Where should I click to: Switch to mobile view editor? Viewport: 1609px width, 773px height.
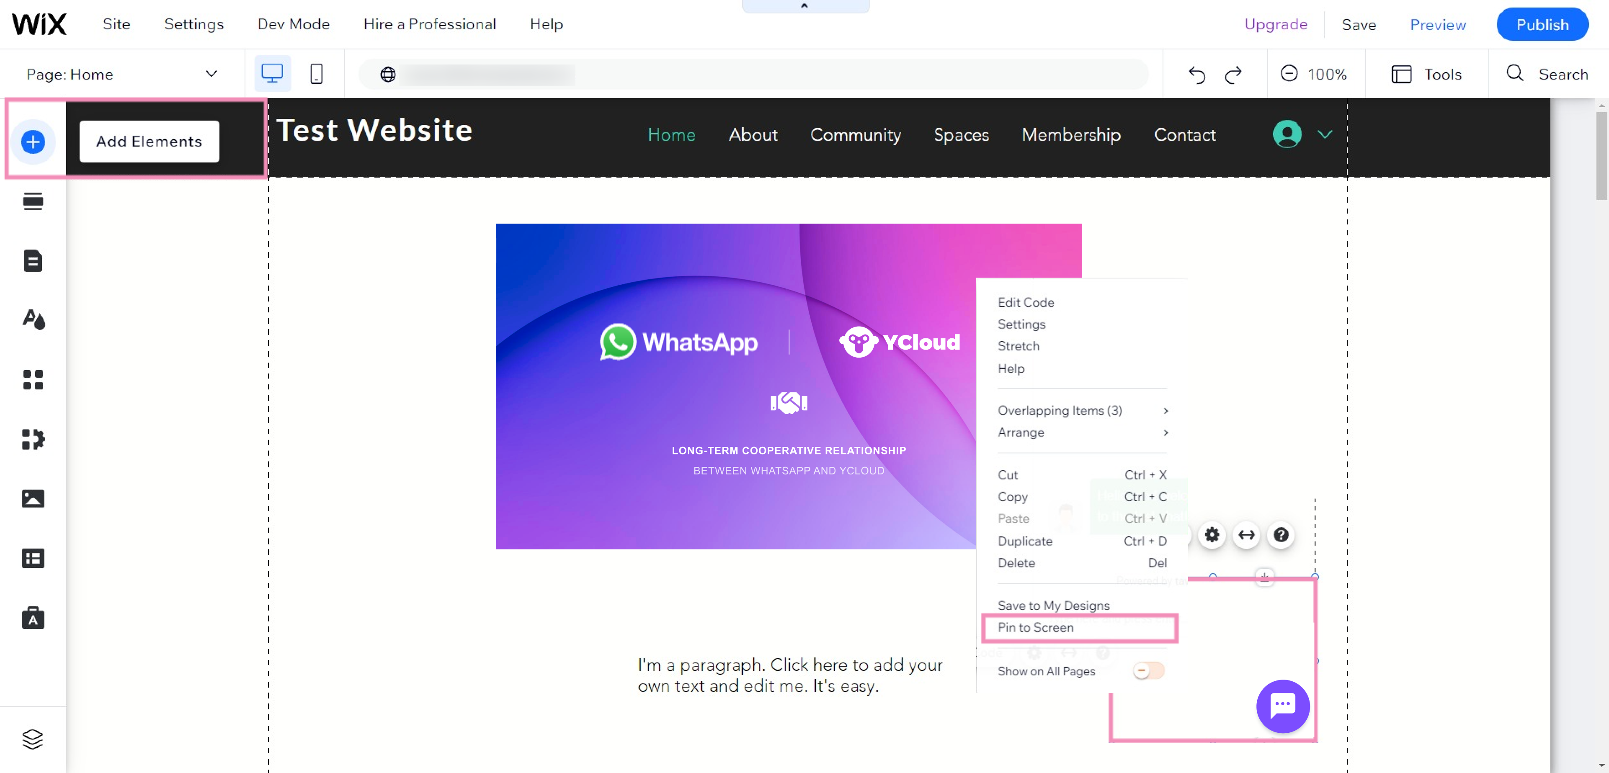point(316,74)
